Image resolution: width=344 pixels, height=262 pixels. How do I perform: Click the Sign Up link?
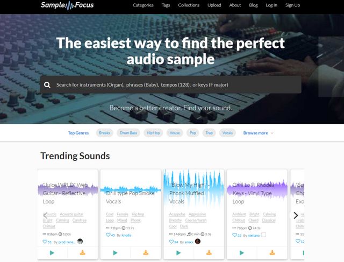pyautogui.click(x=292, y=5)
